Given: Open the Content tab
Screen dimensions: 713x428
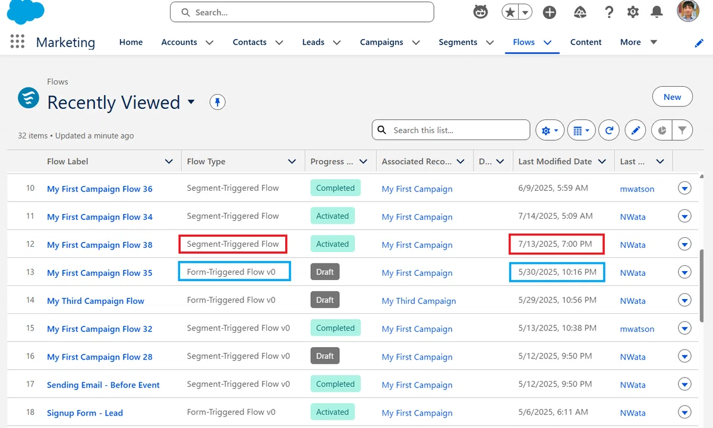Looking at the screenshot, I should [586, 42].
